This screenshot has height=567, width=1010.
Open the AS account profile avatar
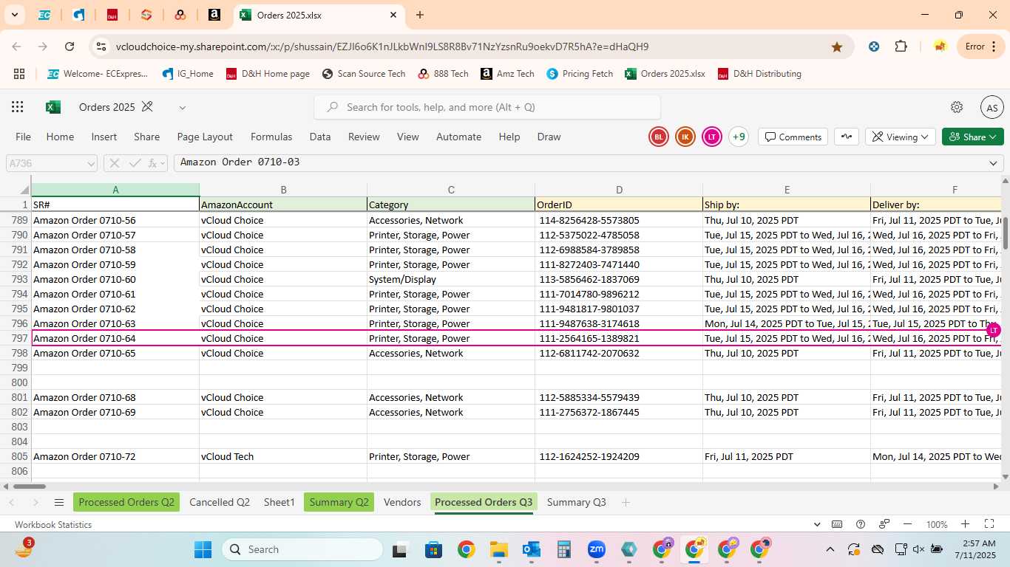[992, 107]
